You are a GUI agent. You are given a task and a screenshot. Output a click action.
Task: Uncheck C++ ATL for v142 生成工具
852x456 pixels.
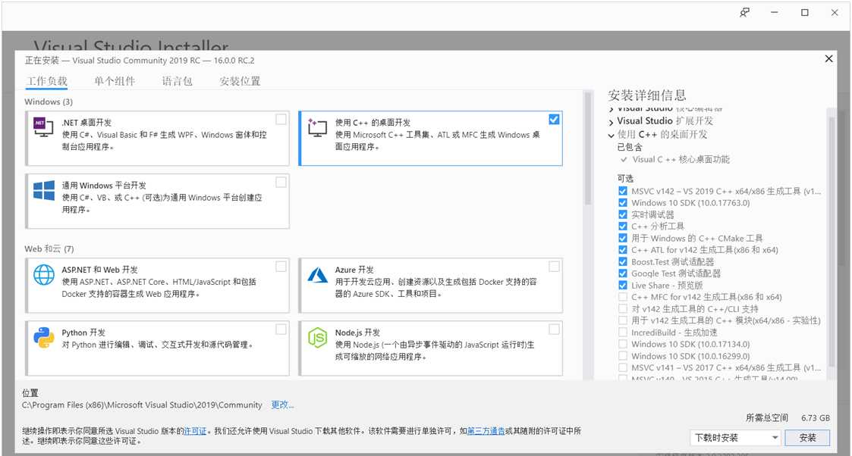[x=623, y=250]
